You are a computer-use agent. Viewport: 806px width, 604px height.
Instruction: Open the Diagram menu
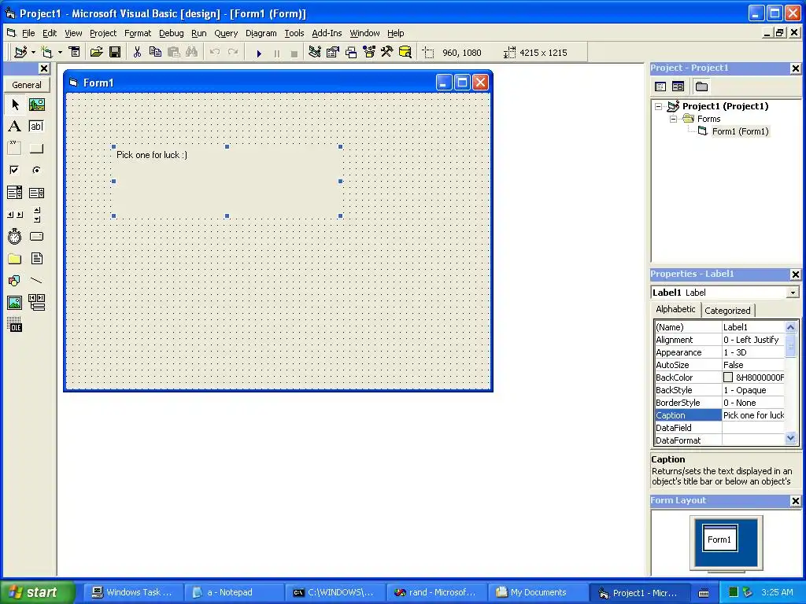261,33
